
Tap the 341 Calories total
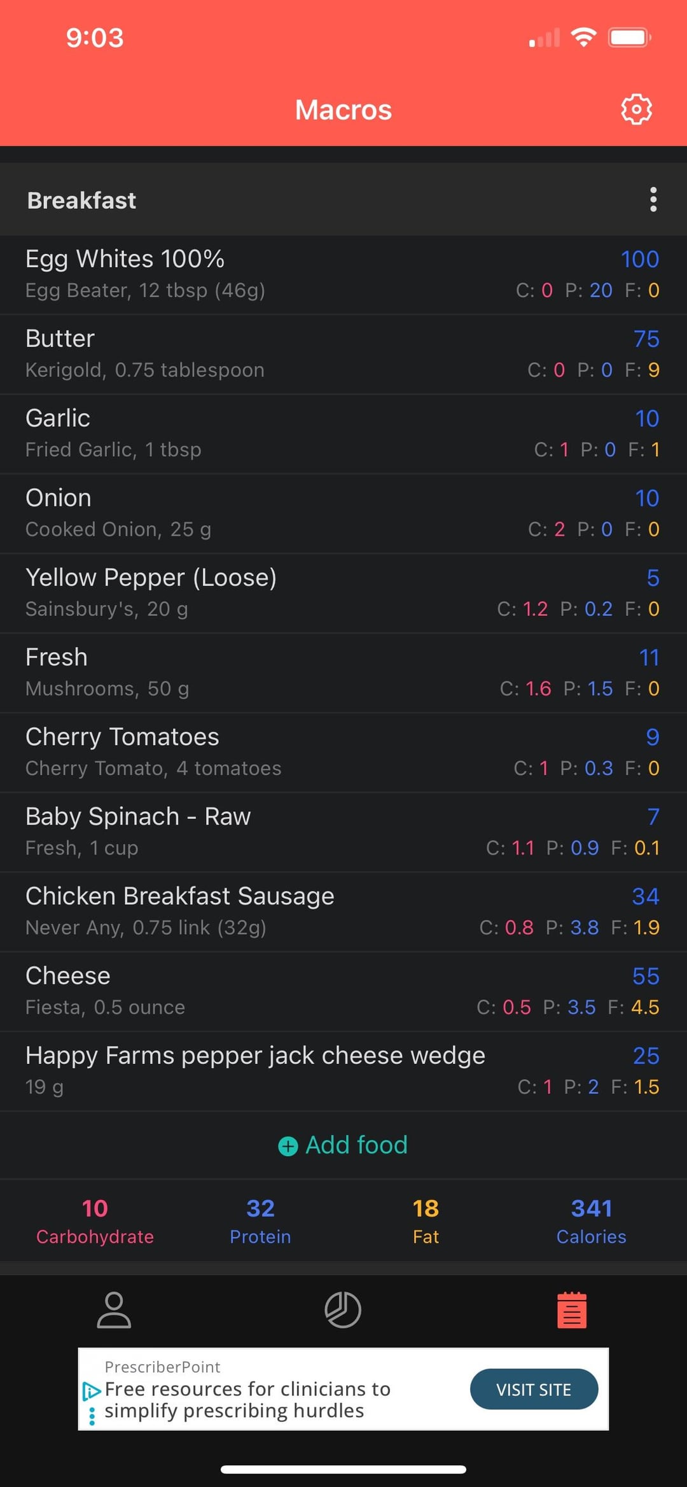pos(591,1220)
